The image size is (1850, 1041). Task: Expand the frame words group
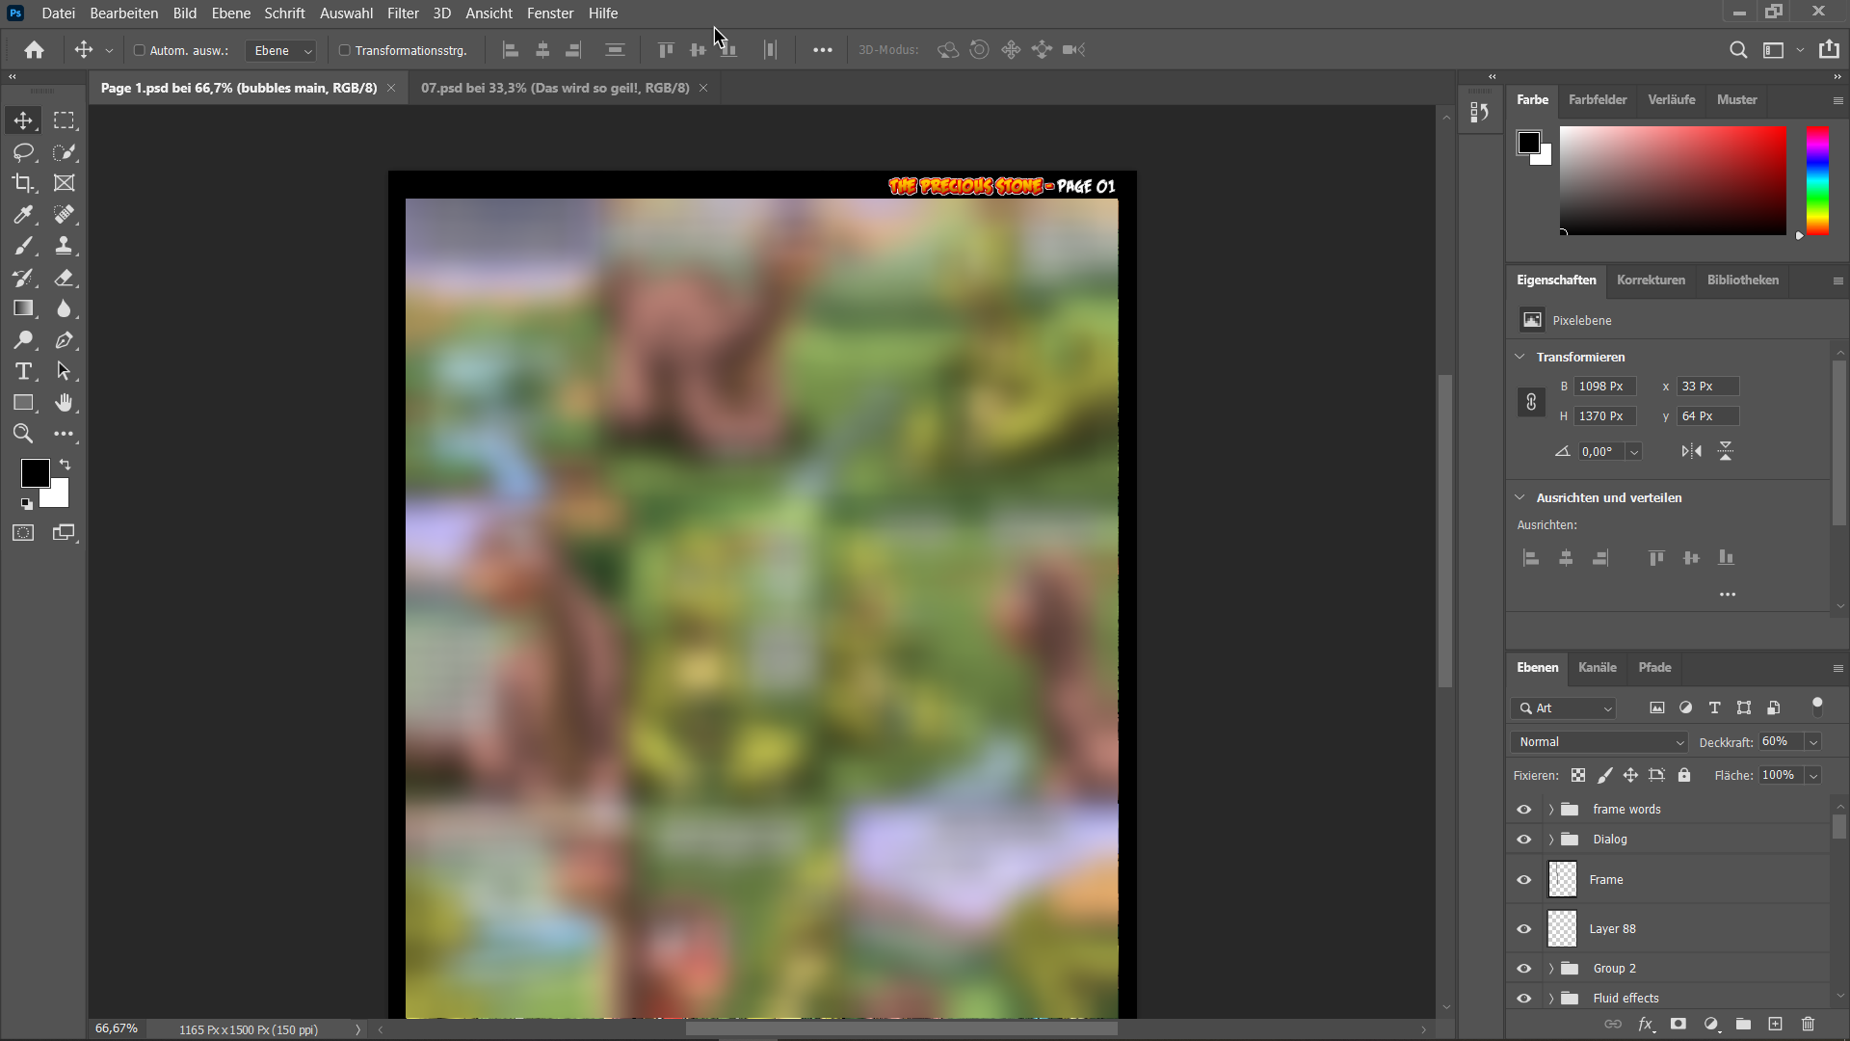[1551, 810]
